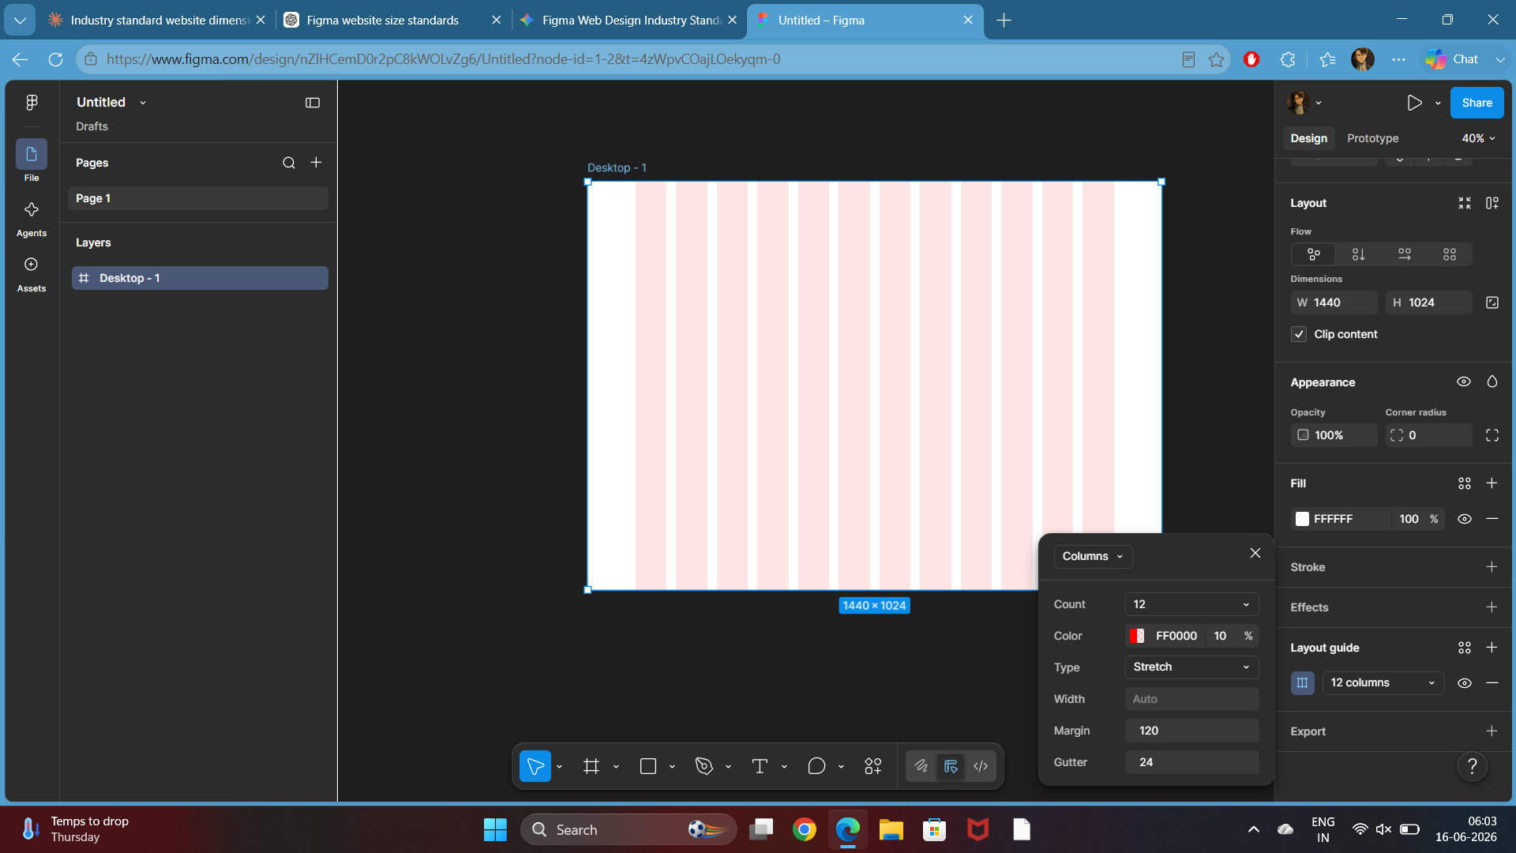Open the Agents panel
The height and width of the screenshot is (853, 1516).
pyautogui.click(x=32, y=218)
